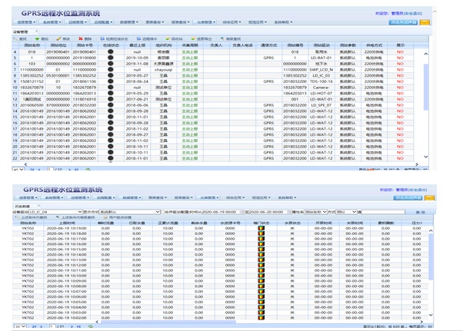The width and height of the screenshot is (463, 331).
Task: Click 在线状态 column header in 设备管理
Action: click(x=111, y=45)
